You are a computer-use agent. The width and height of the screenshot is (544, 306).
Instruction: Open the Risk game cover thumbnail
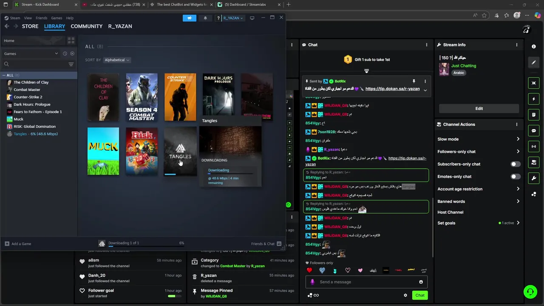click(142, 151)
